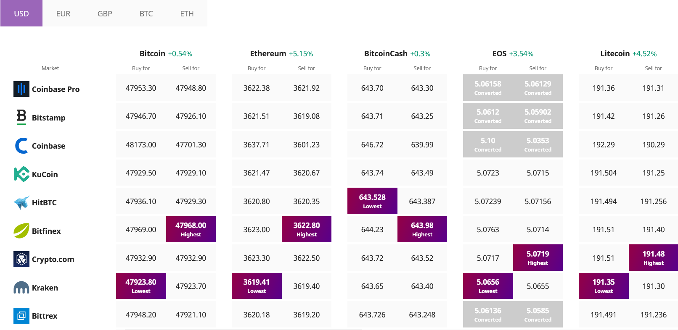Open the KuCoin market link
Image resolution: width=678 pixels, height=330 pixels.
pyautogui.click(x=45, y=174)
